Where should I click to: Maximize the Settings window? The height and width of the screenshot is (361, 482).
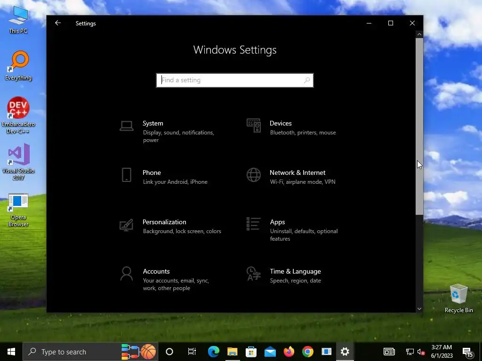pos(390,23)
